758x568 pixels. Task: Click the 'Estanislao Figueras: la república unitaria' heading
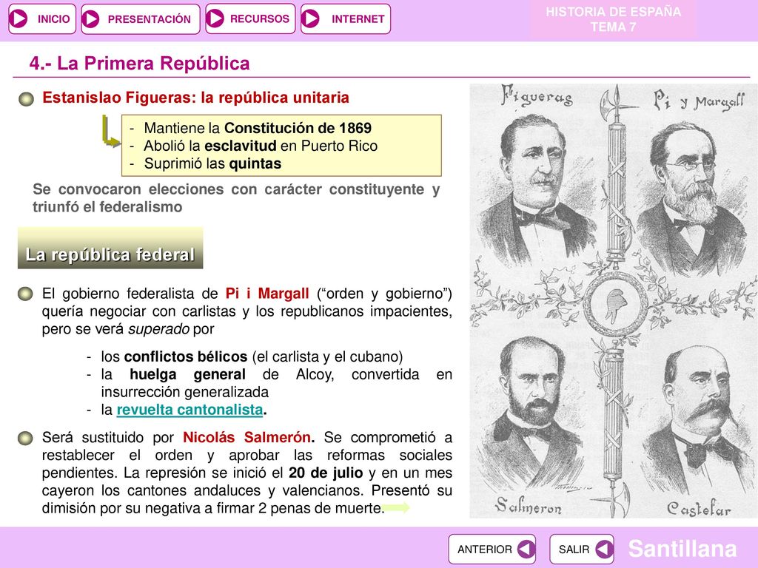tap(195, 98)
